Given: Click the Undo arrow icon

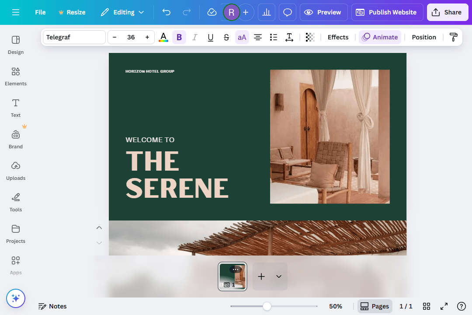Looking at the screenshot, I should click(x=167, y=12).
